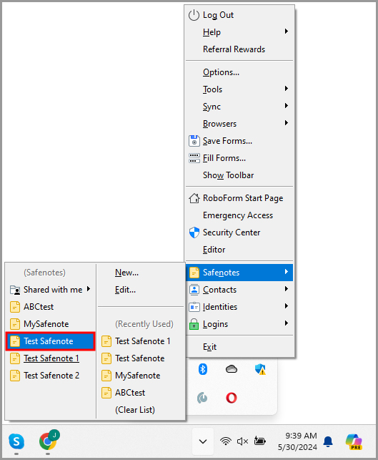Open the Bluetooth tray icon

tap(203, 369)
